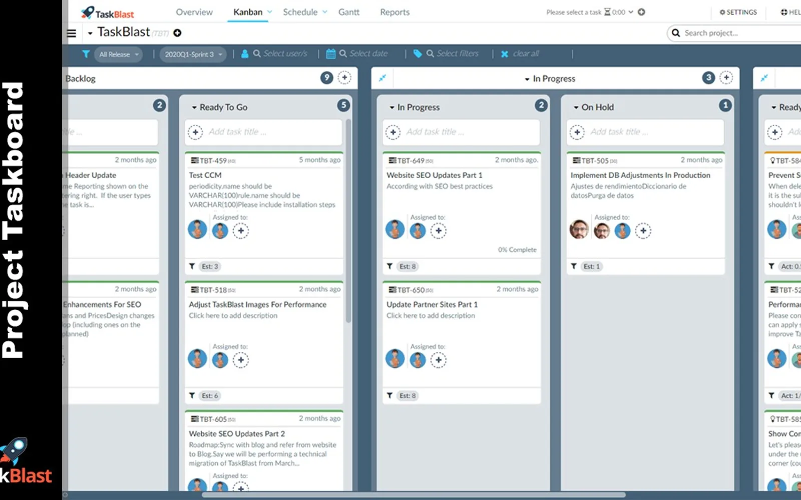Viewport: 801px width, 500px height.
Task: Open the timer dropdown arrow next to 0:00
Action: [x=631, y=12]
